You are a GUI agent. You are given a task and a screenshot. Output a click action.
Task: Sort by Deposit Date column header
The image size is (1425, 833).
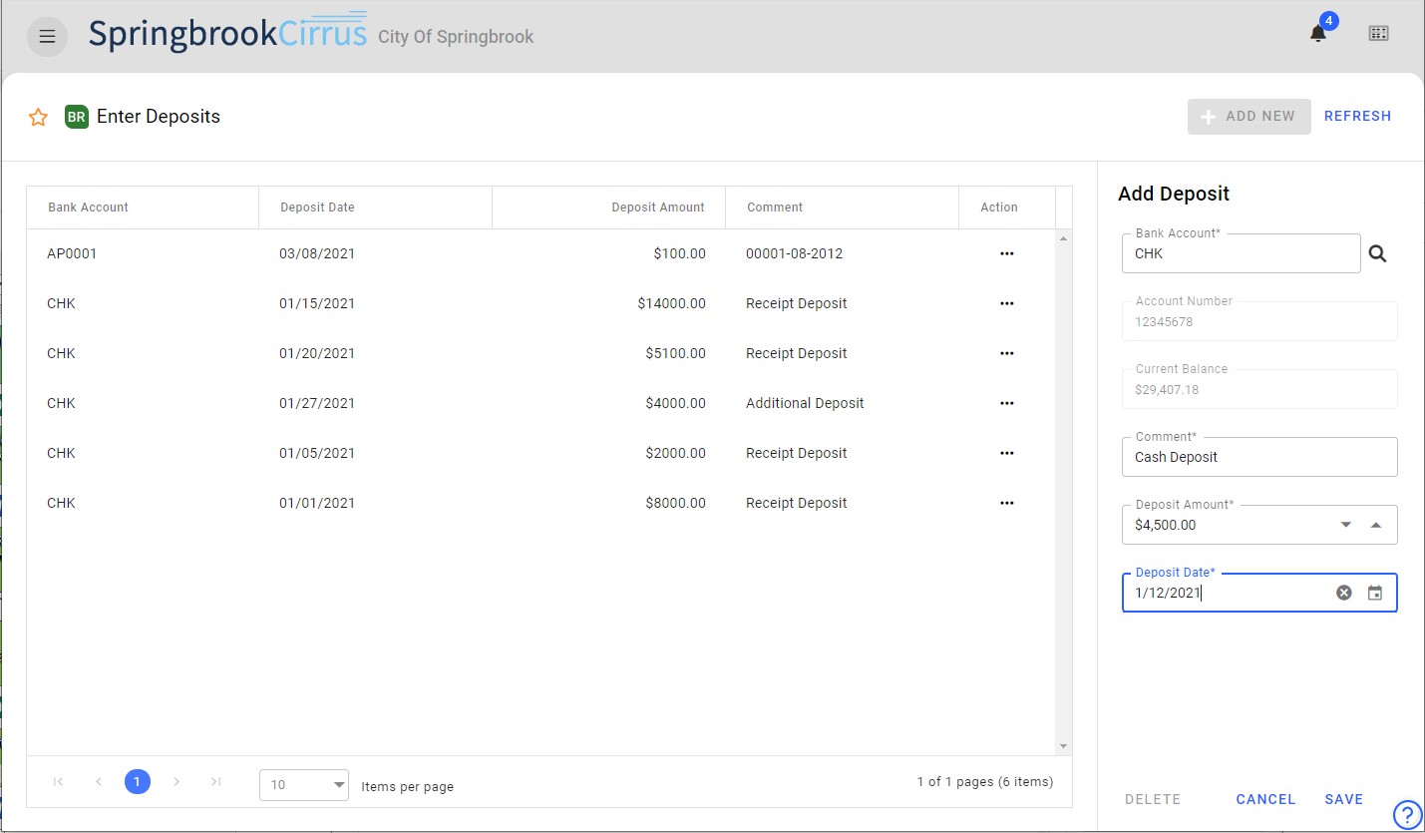pyautogui.click(x=317, y=208)
